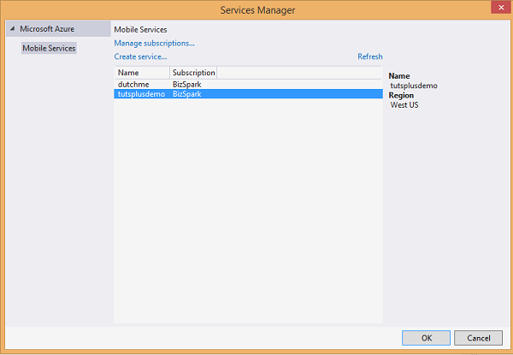Confirm with the OK button
Viewport: 513px width, 355px height.
point(426,338)
